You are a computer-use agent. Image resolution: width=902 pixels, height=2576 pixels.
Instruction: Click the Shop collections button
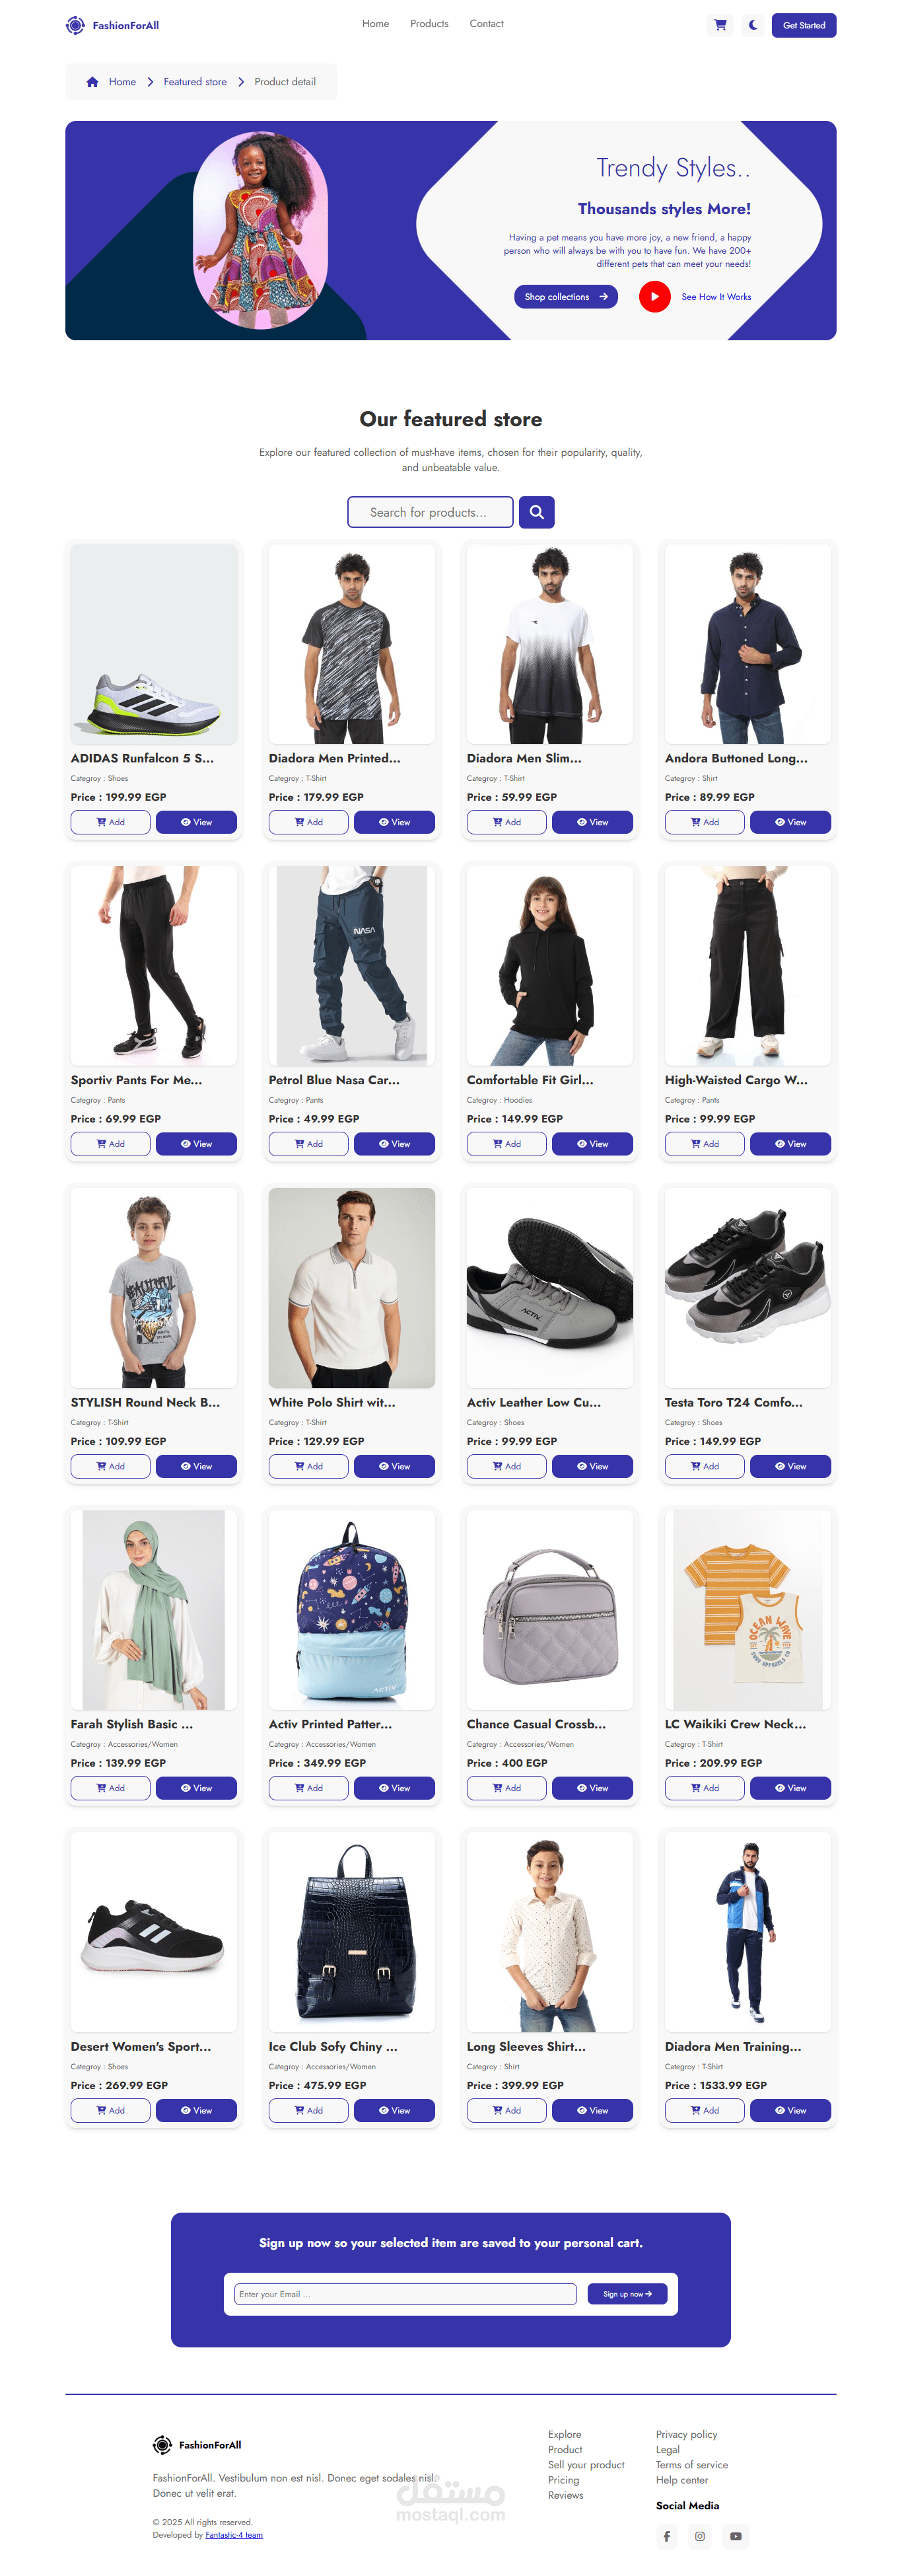pos(566,297)
